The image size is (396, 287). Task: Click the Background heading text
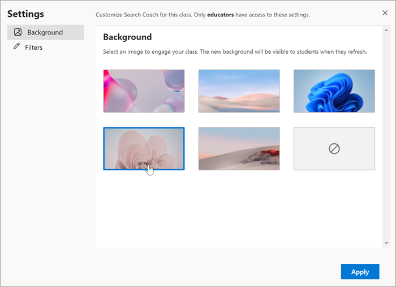(x=127, y=37)
